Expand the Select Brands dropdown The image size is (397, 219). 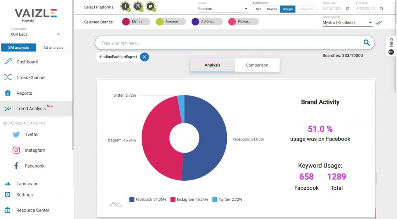pos(347,22)
